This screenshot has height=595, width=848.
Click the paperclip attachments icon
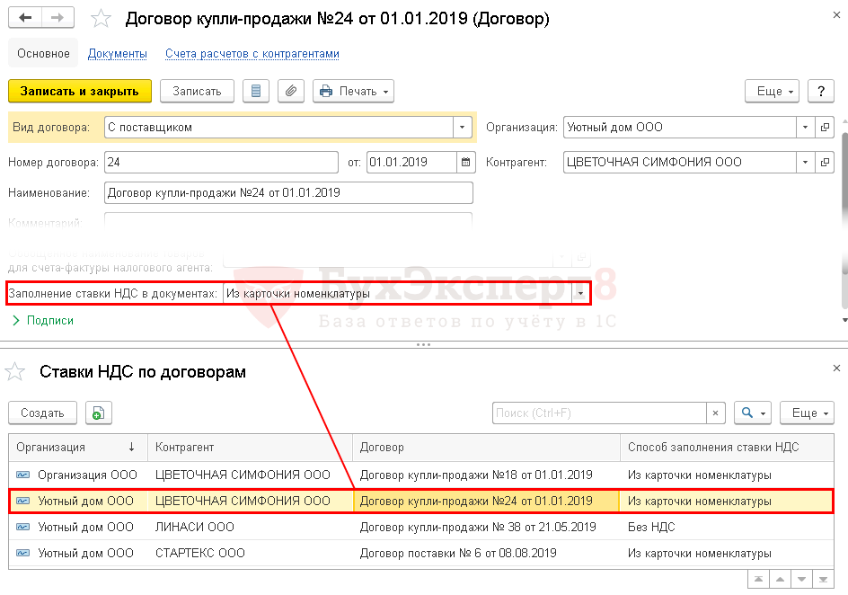[x=290, y=91]
